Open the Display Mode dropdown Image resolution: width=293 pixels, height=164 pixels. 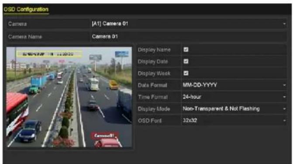point(234,109)
